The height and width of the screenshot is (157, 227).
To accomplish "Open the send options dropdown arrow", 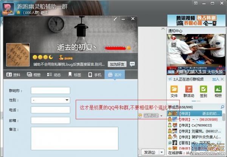I will pyautogui.click(x=162, y=152).
